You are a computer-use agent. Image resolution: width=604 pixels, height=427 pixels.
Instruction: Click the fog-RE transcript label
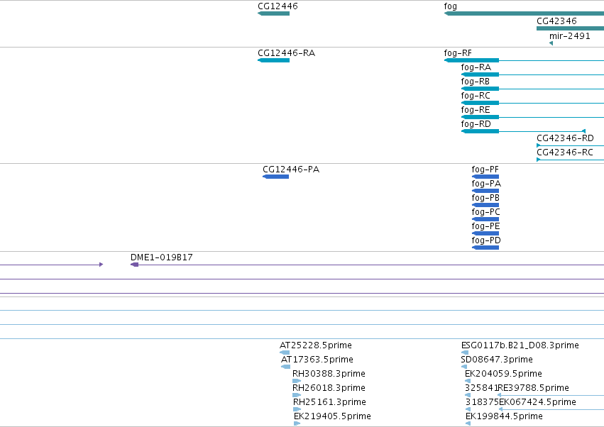coord(476,110)
